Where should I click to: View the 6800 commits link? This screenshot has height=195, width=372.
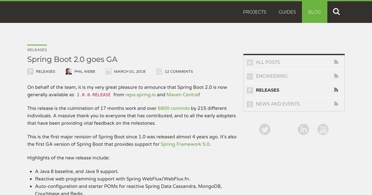coord(174,108)
